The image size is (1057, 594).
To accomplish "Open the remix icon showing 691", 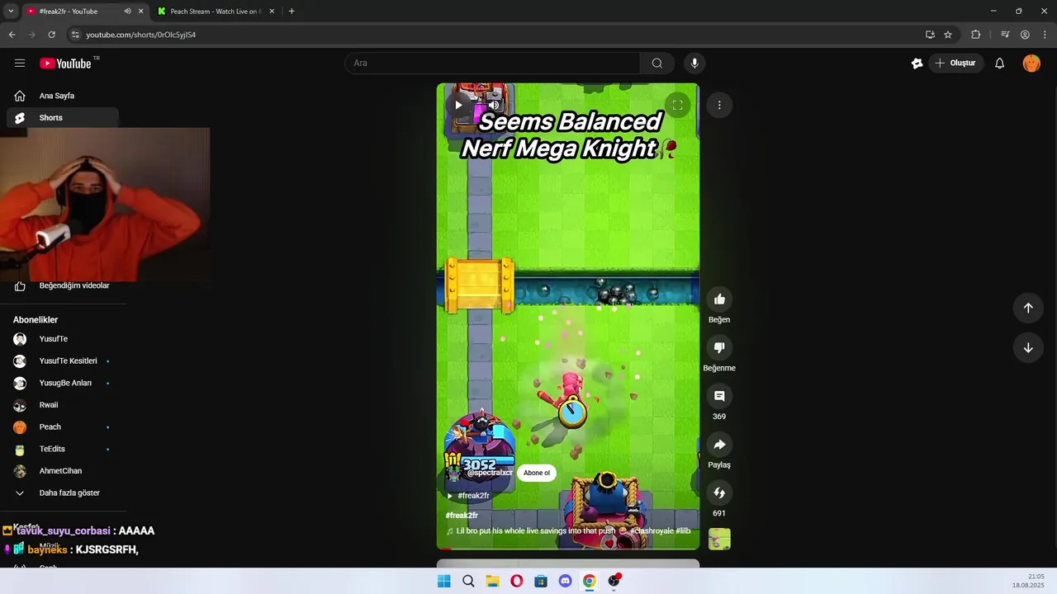I will pyautogui.click(x=719, y=493).
